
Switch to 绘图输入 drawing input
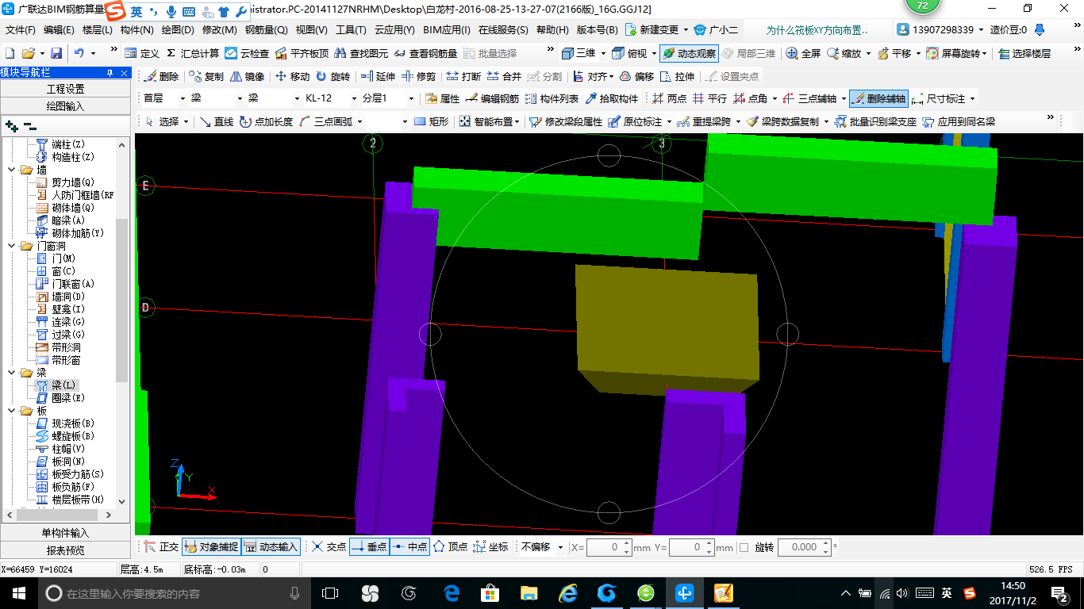coord(65,106)
